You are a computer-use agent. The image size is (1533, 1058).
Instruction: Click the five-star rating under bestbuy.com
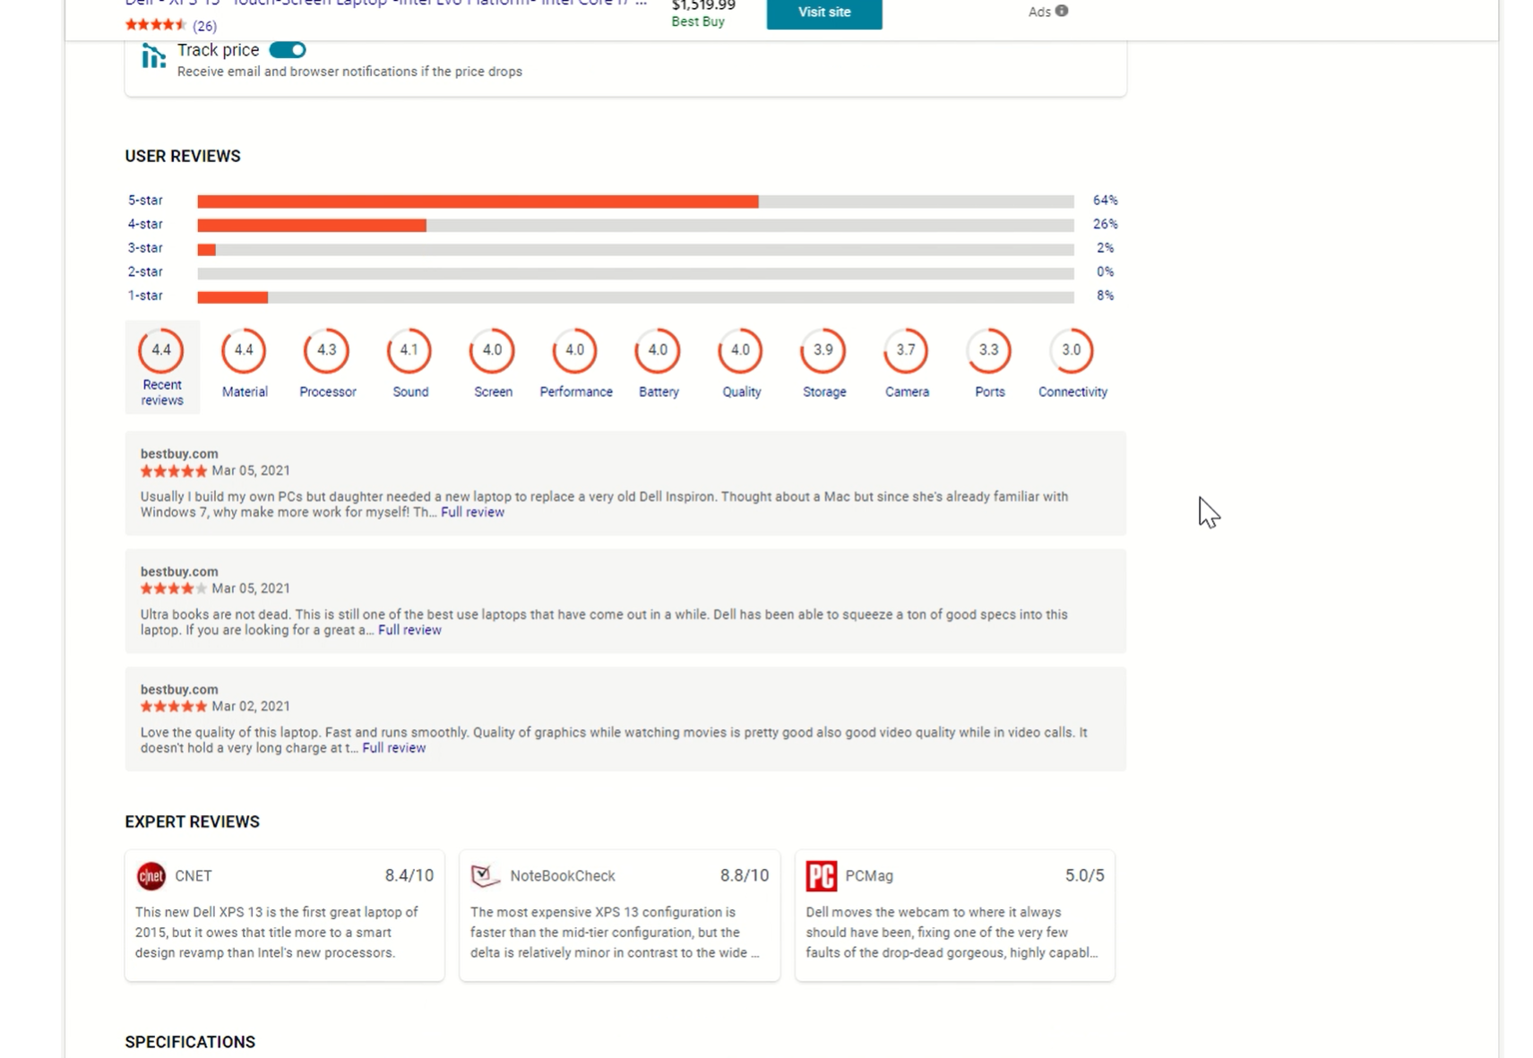pyautogui.click(x=174, y=470)
